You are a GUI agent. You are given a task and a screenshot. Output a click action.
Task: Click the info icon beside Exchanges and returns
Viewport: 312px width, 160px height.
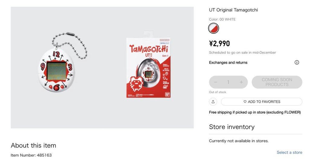[297, 62]
